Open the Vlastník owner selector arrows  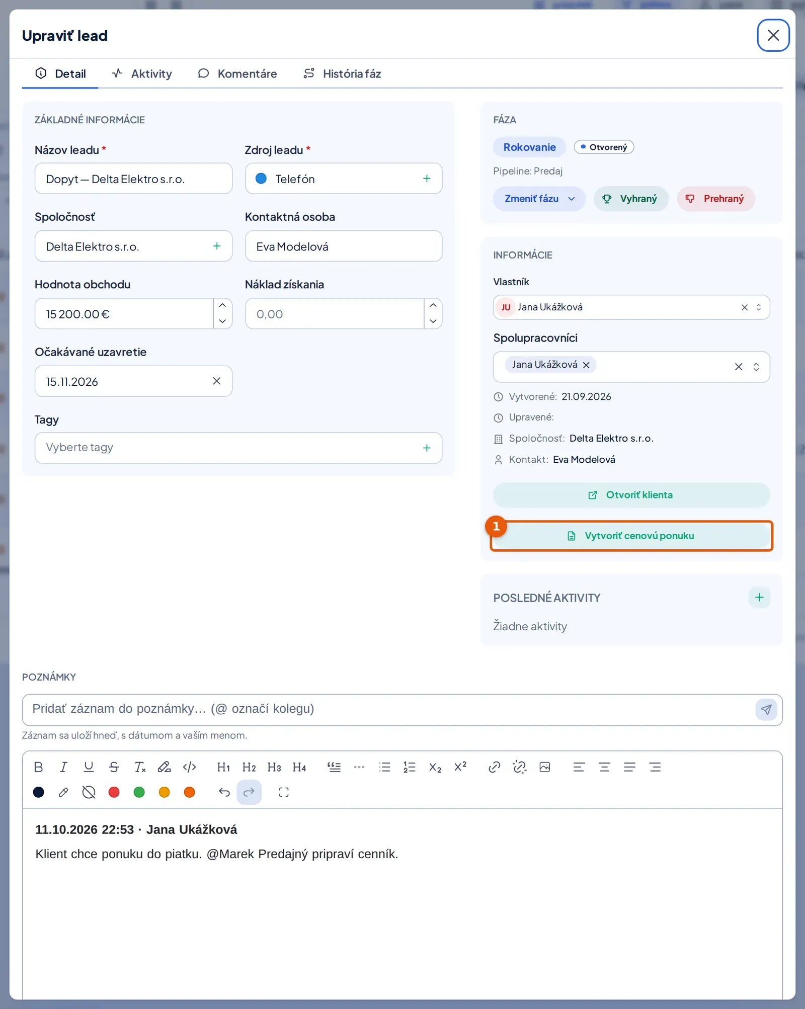coord(759,307)
